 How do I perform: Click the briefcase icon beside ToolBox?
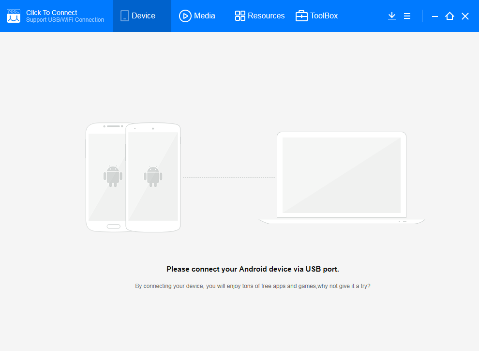(301, 16)
